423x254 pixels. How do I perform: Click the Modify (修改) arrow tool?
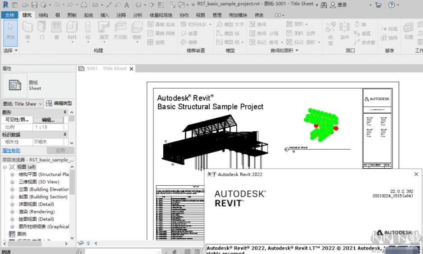[10, 30]
